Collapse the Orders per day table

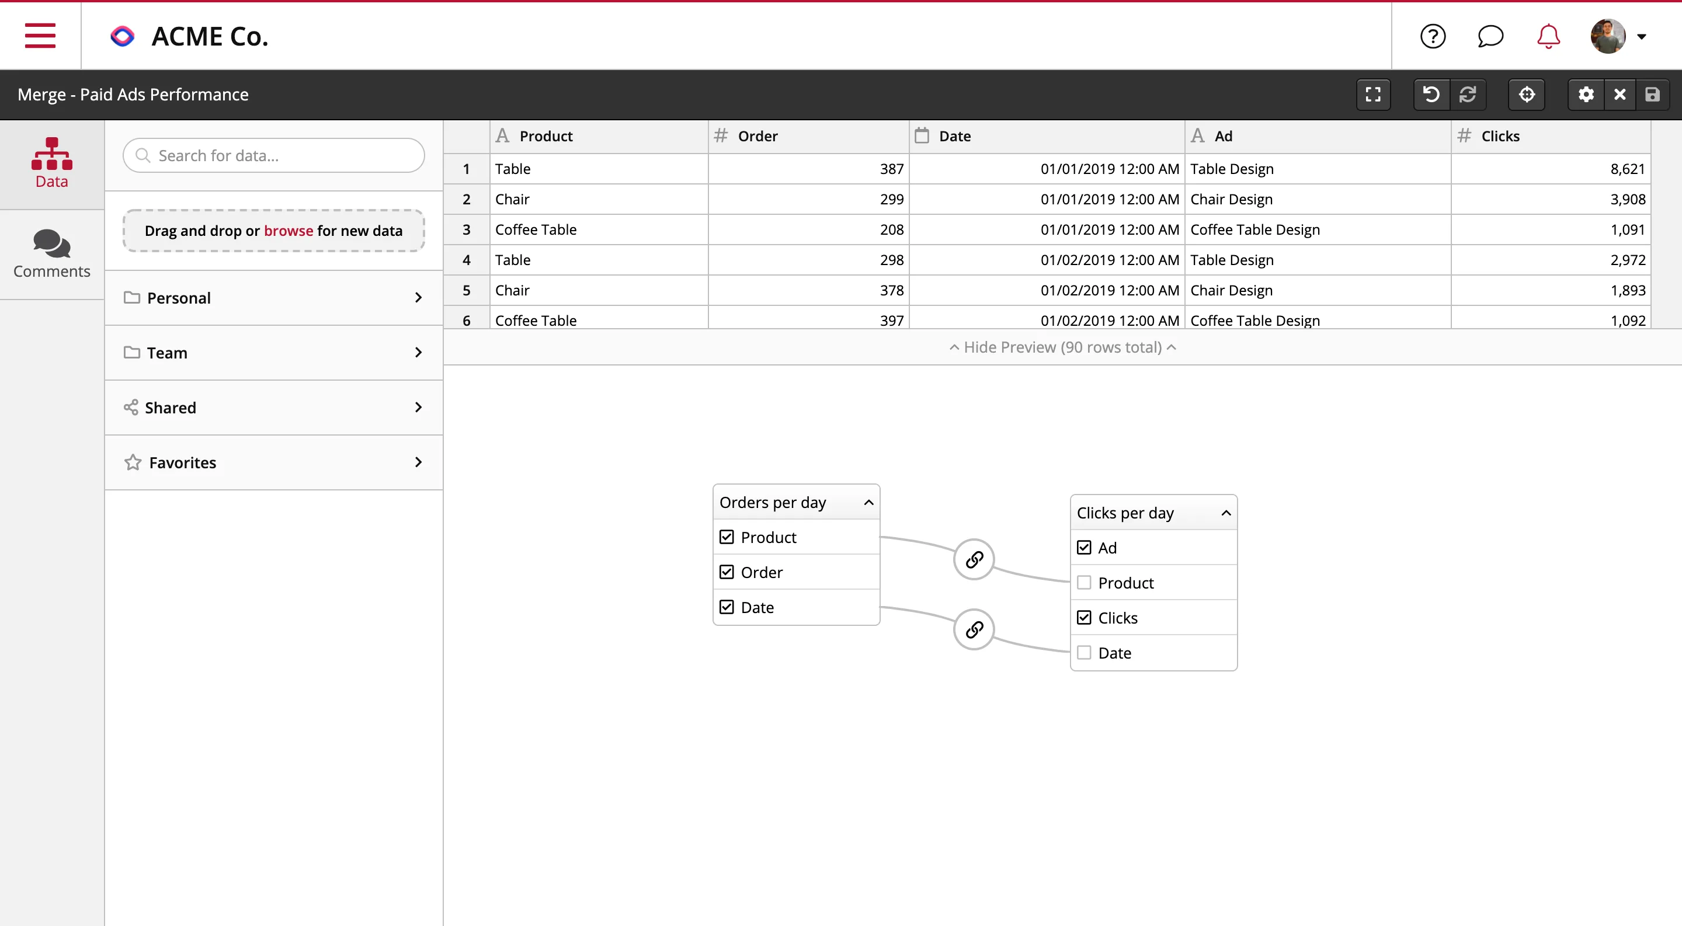pyautogui.click(x=868, y=503)
